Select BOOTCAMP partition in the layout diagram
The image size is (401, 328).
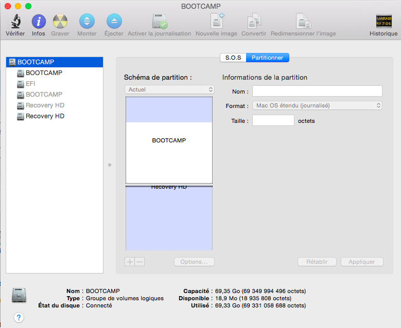coord(169,140)
